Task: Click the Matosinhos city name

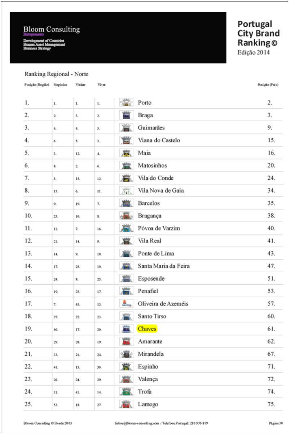Action: coord(152,165)
